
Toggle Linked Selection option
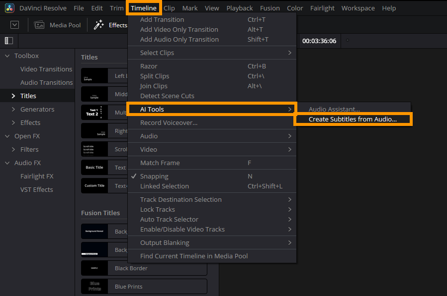tap(212, 186)
